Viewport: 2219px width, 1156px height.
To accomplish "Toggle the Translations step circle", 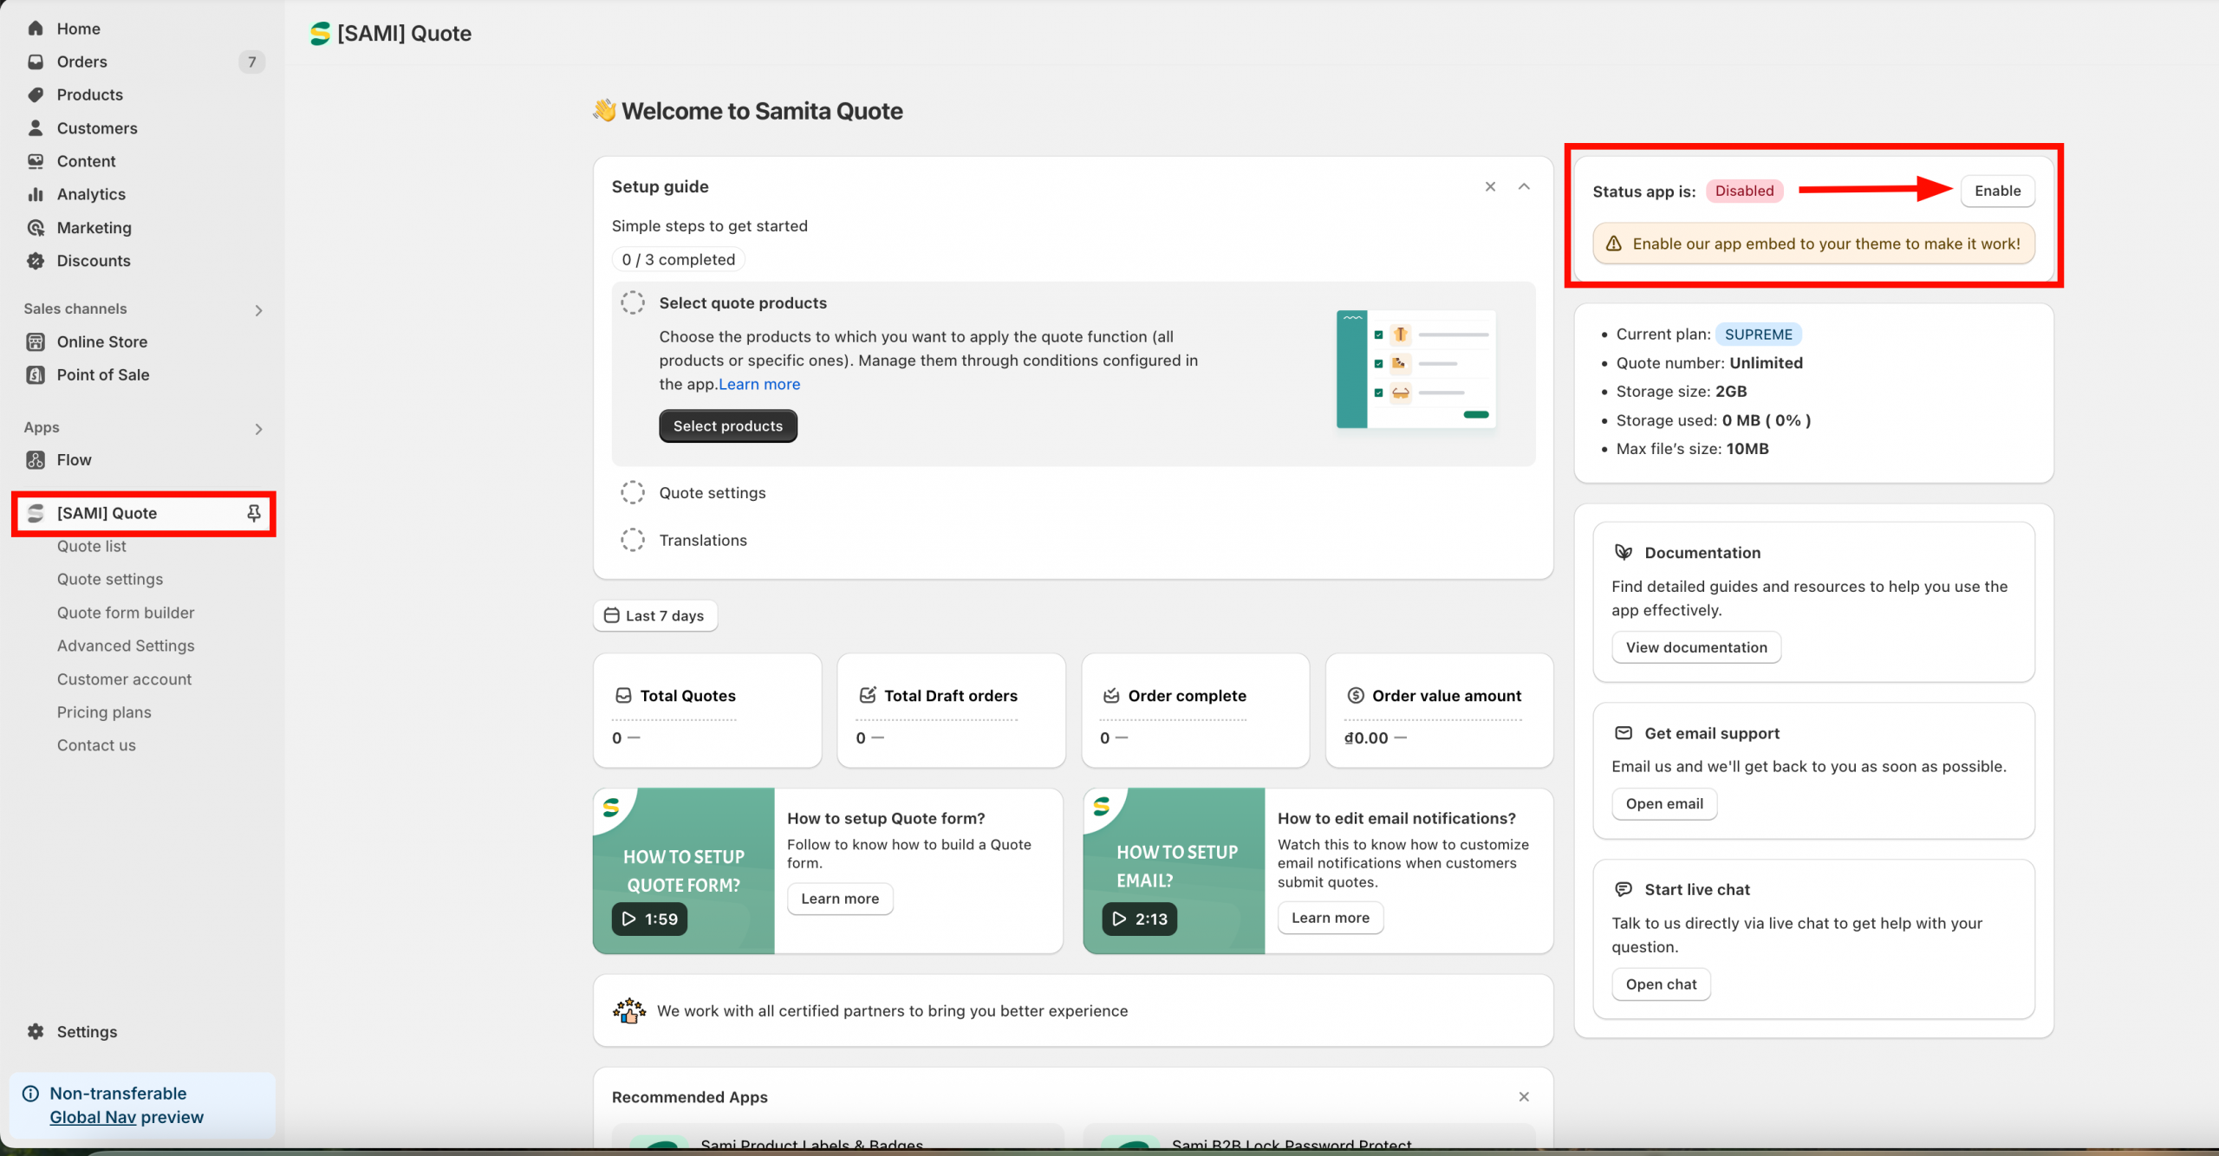I will [x=633, y=540].
